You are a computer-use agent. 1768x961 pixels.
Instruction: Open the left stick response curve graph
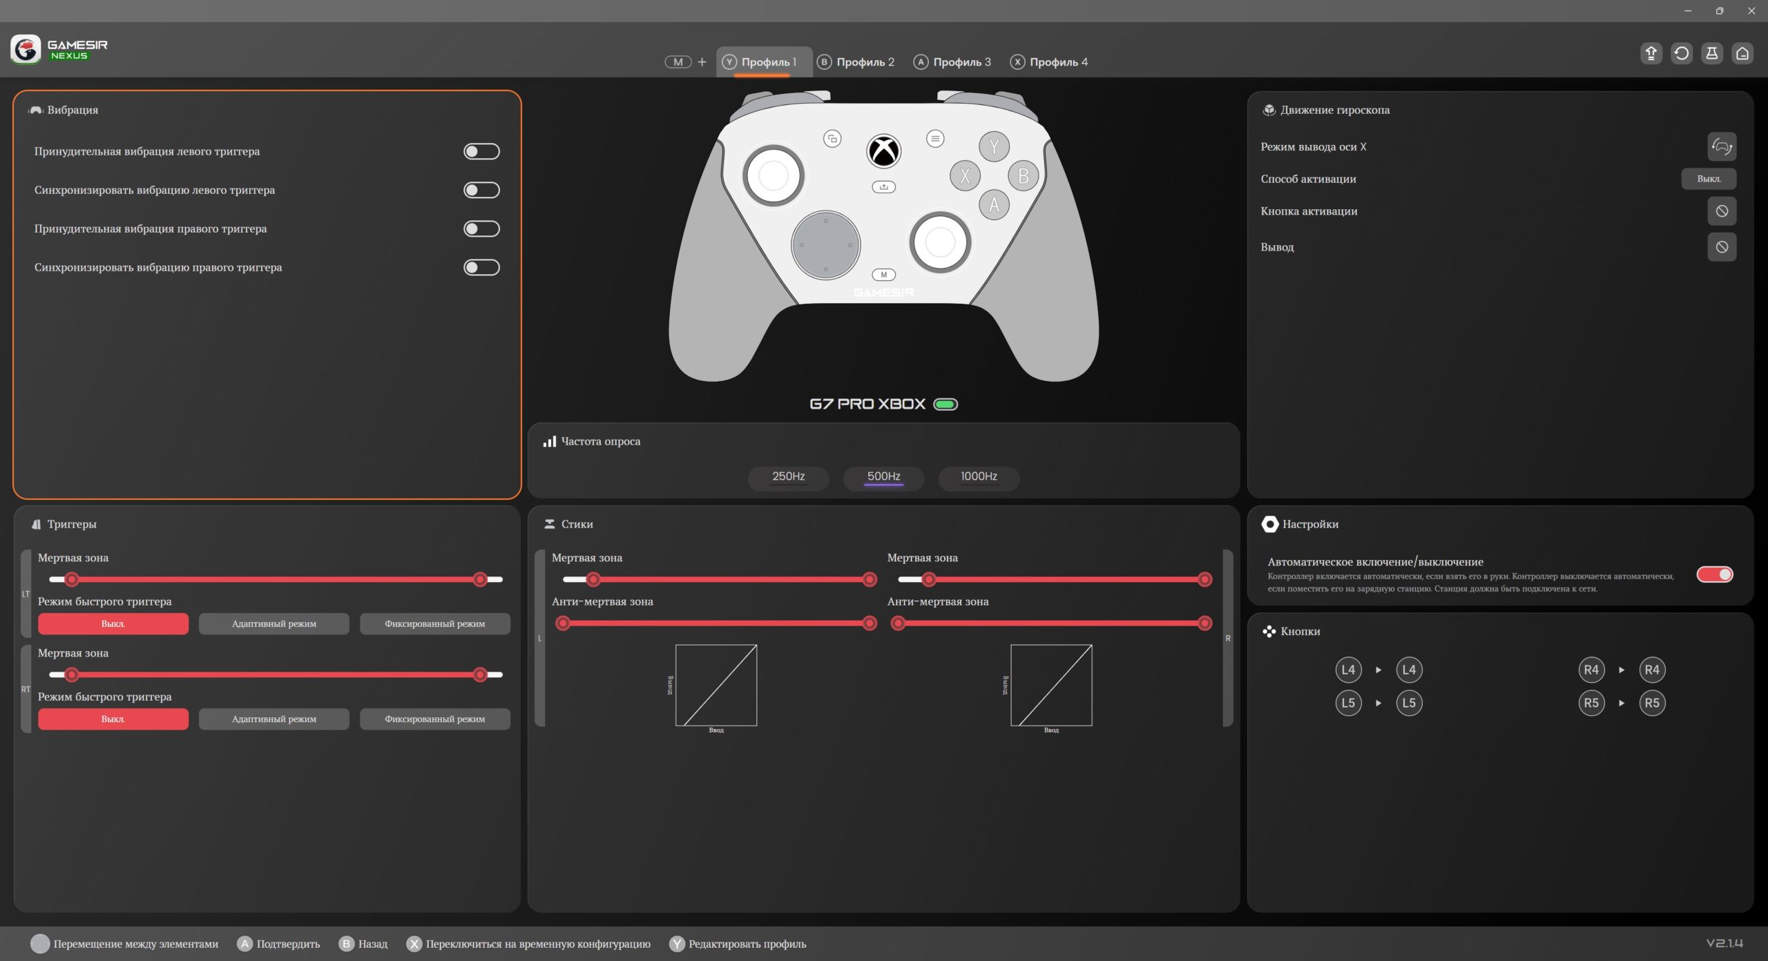tap(716, 686)
